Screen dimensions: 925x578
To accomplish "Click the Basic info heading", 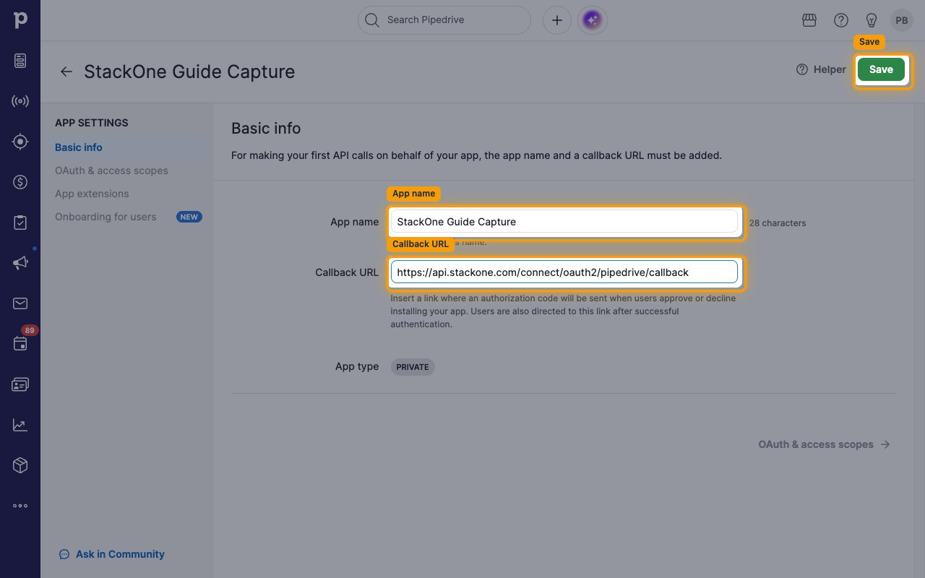I will 266,129.
